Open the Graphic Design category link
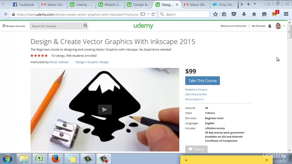 pyautogui.click(x=98, y=62)
